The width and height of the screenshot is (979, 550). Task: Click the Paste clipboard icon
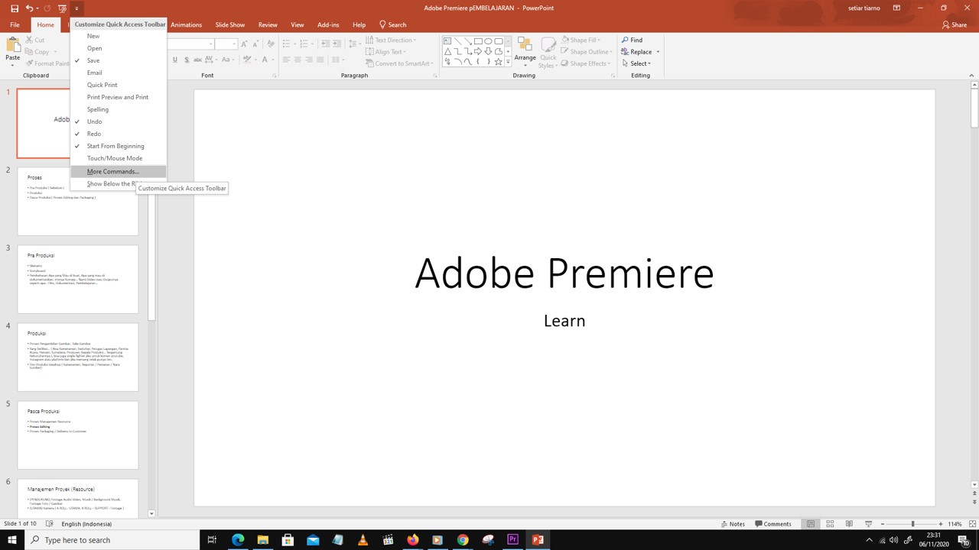pyautogui.click(x=13, y=44)
